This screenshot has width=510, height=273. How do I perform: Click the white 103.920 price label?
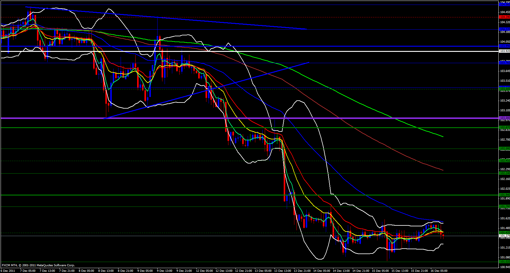pos(504,51)
